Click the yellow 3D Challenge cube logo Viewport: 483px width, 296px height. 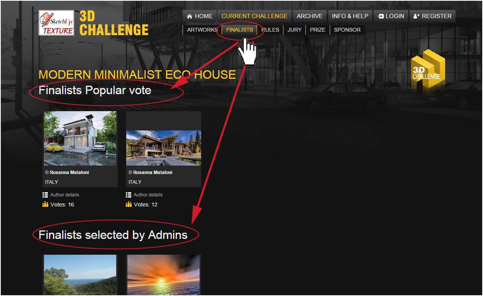point(427,70)
